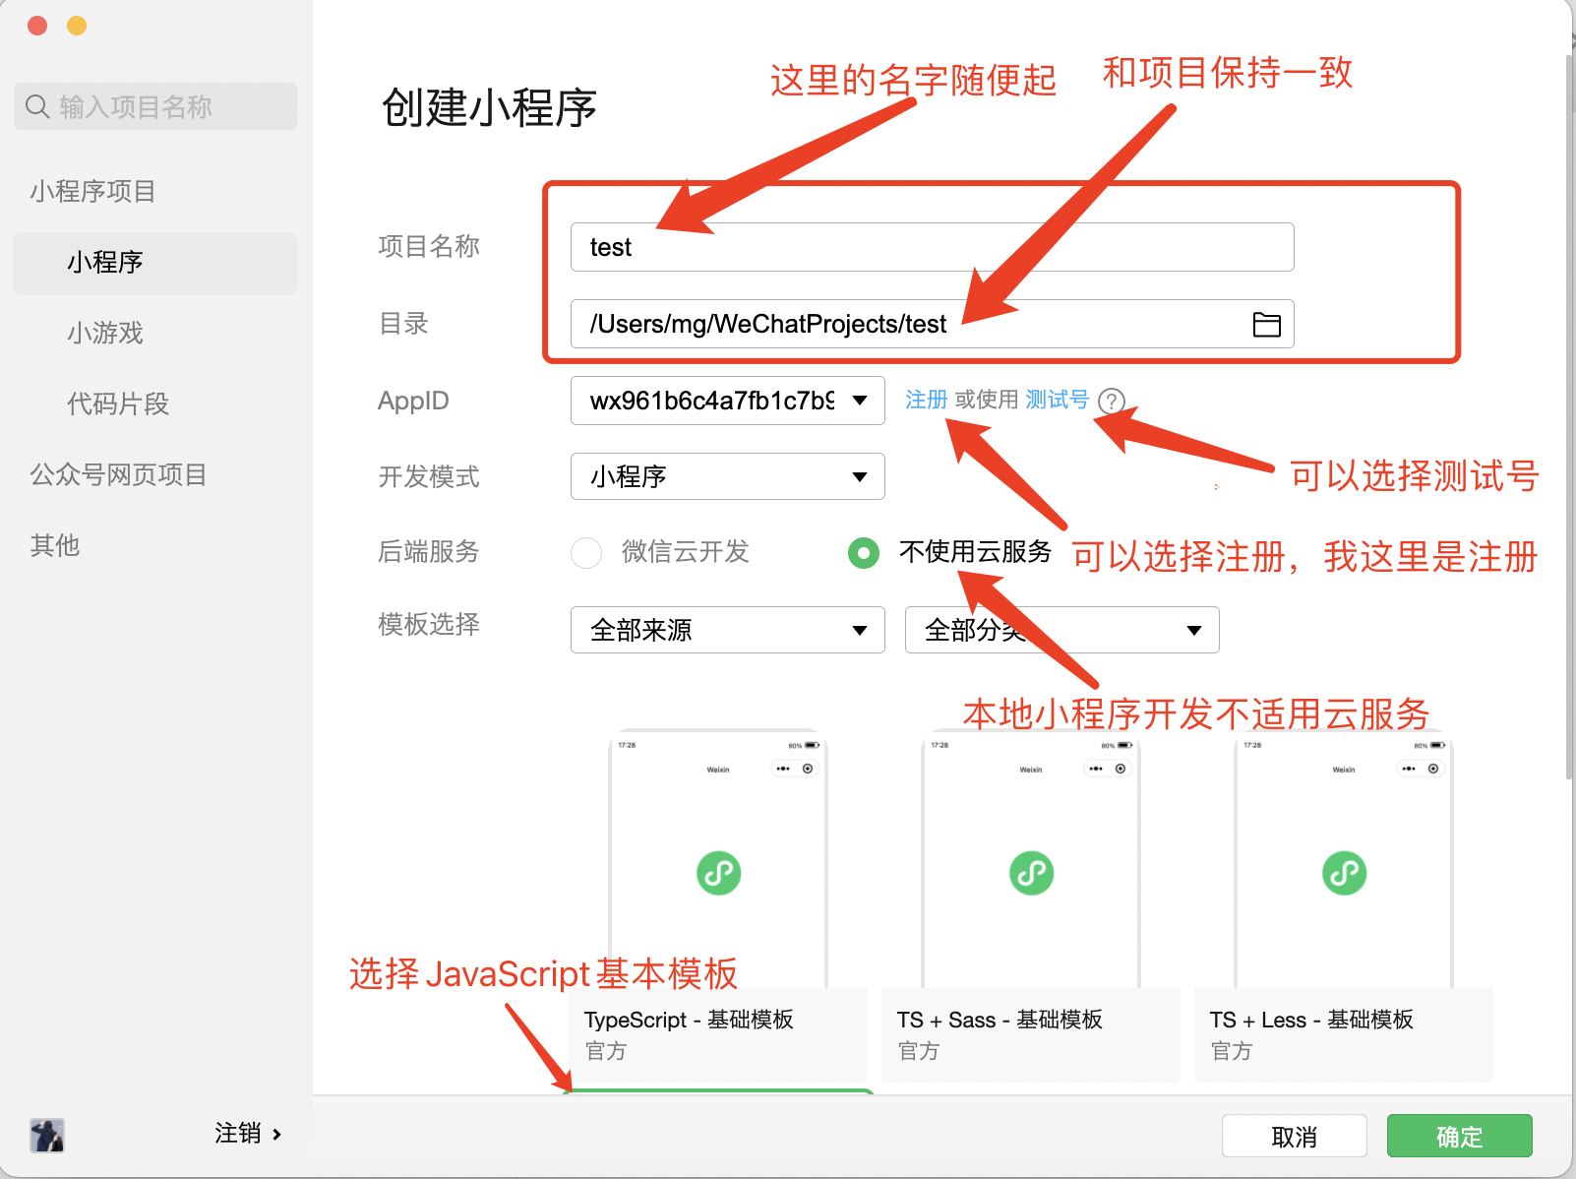This screenshot has width=1576, height=1179.
Task: Click the 创建小程序 heading text
Action: point(489,107)
